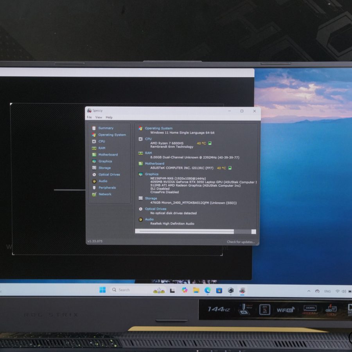
Task: Click the "476GB Micron_2400" storage line
Action: coord(194,203)
